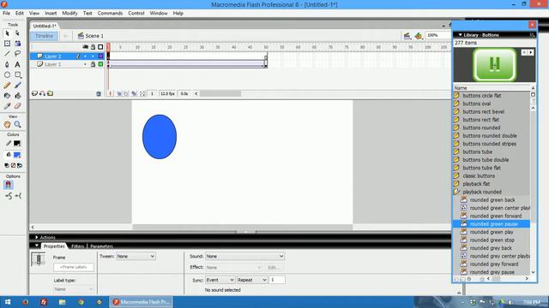Screen dimensions: 549x308
Task: Show or hide all layers eye icon
Action: (x=85, y=47)
